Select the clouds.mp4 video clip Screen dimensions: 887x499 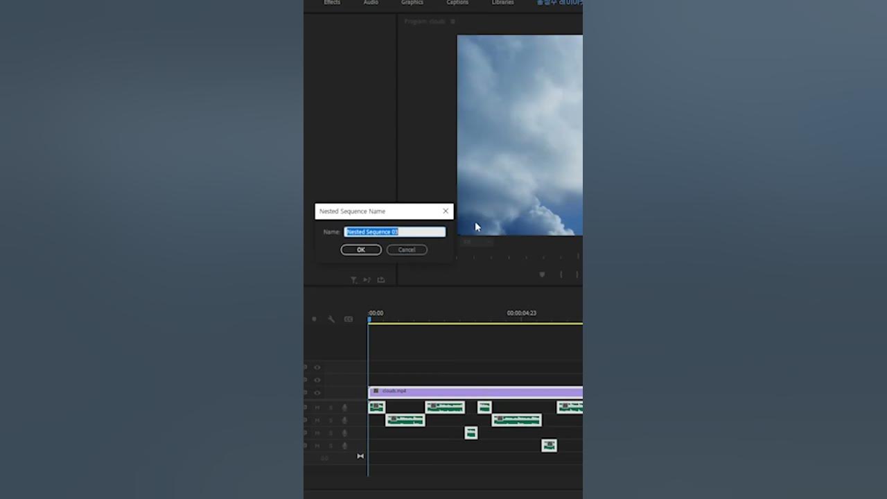[475, 392]
